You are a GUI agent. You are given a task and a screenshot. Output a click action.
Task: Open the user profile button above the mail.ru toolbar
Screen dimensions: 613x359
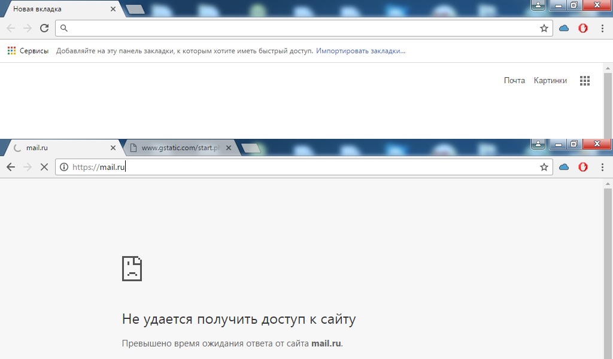click(538, 144)
